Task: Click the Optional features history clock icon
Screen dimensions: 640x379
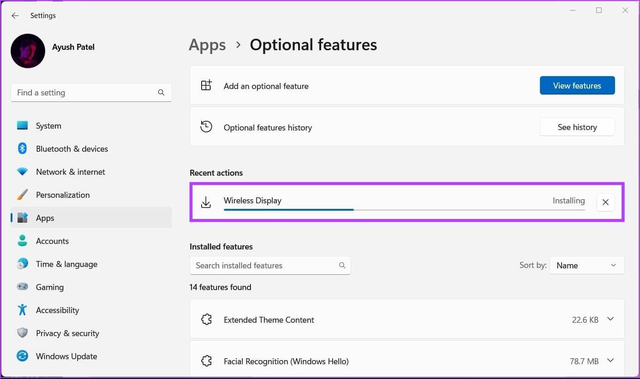Action: coord(206,127)
